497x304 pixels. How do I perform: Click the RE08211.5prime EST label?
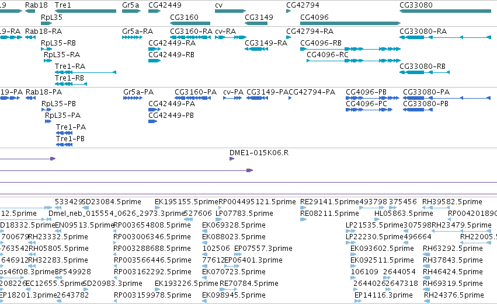(329, 214)
